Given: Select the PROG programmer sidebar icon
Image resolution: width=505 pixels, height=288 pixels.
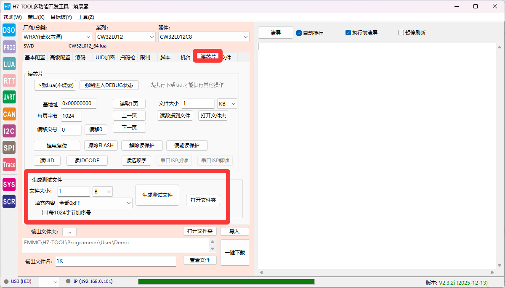Looking at the screenshot, I should [x=9, y=47].
